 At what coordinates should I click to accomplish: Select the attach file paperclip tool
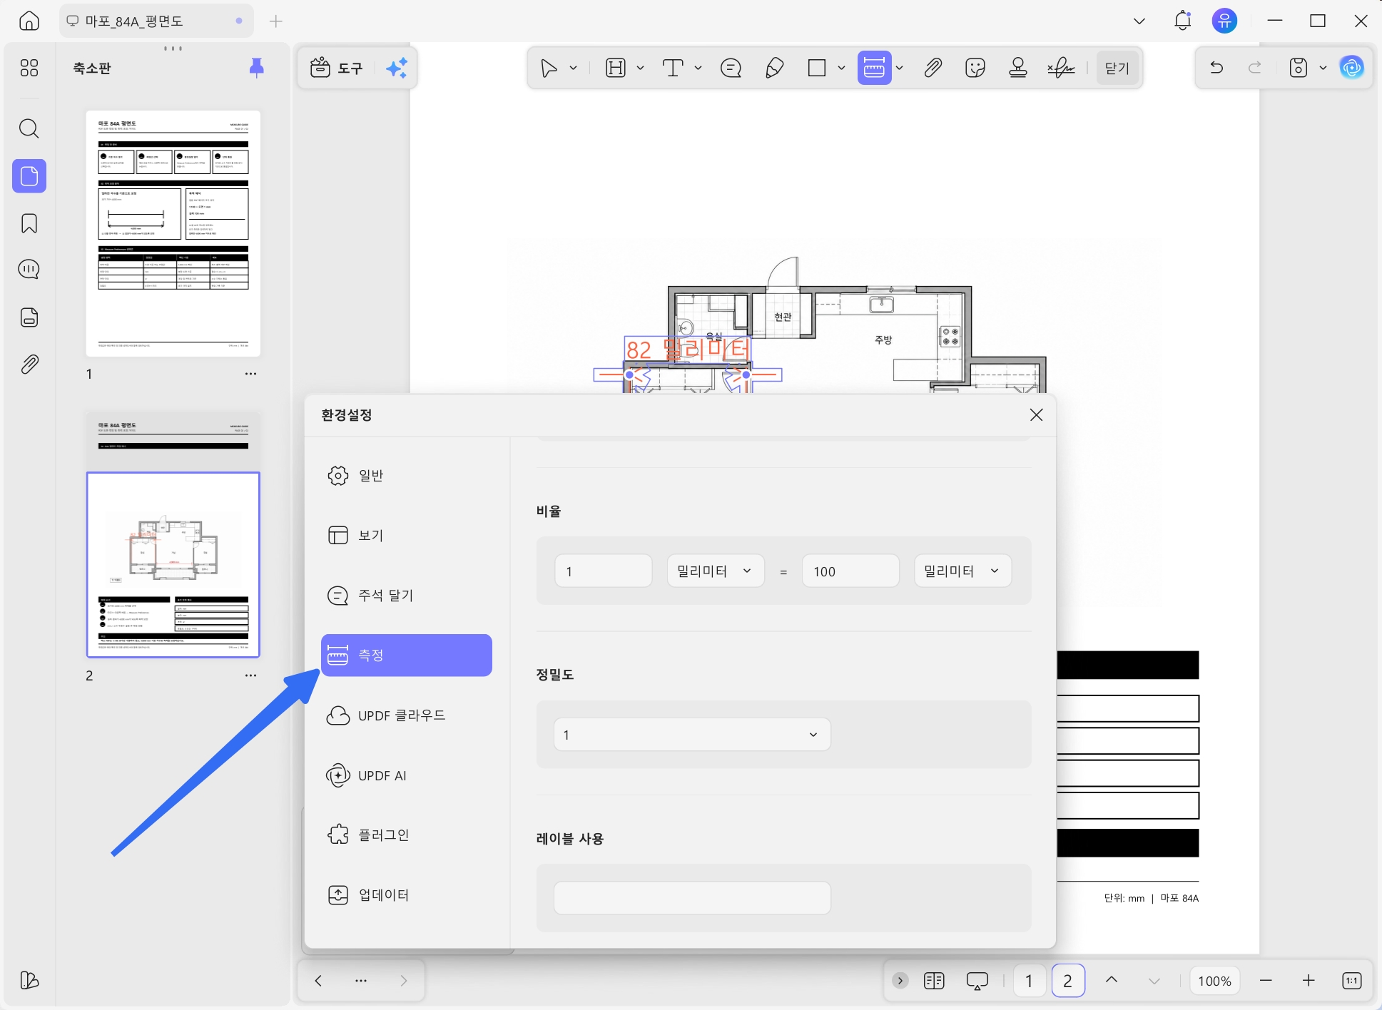coord(933,68)
